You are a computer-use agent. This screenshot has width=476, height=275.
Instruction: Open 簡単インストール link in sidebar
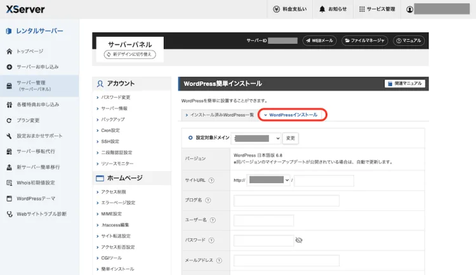pos(117,269)
